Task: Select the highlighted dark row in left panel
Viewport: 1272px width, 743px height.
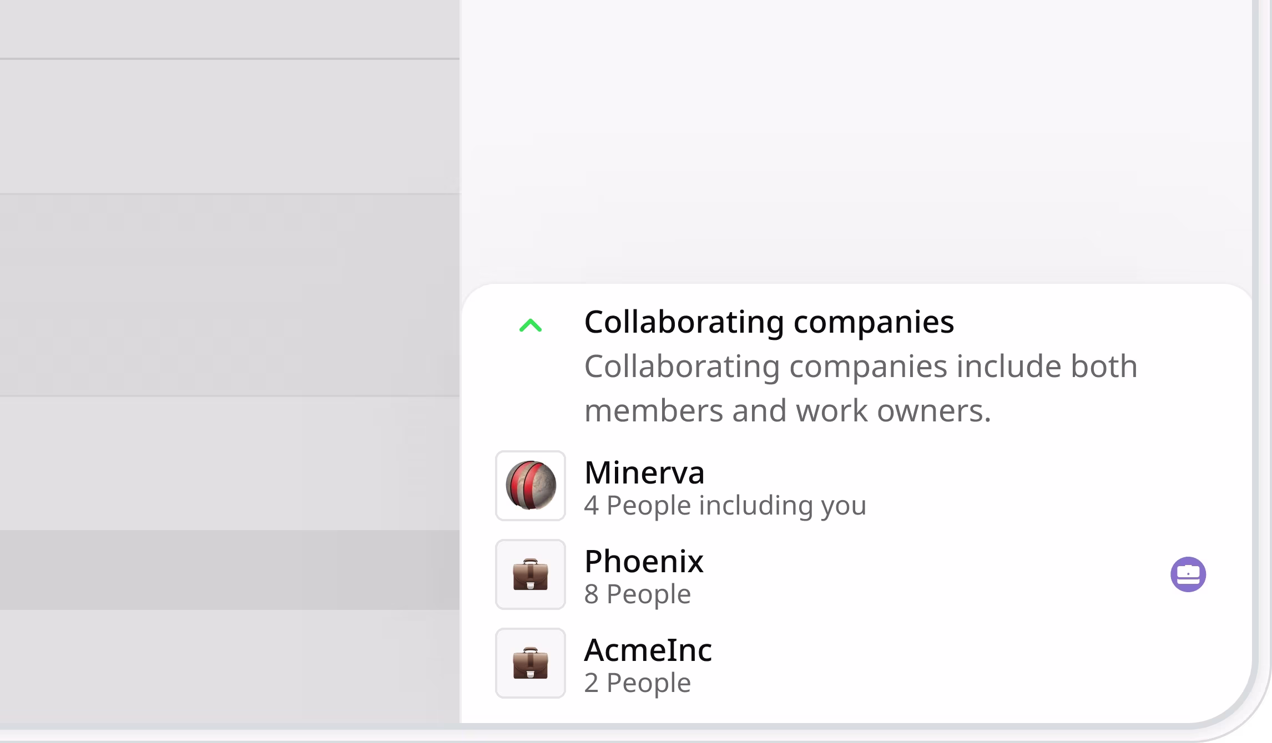Action: click(230, 570)
